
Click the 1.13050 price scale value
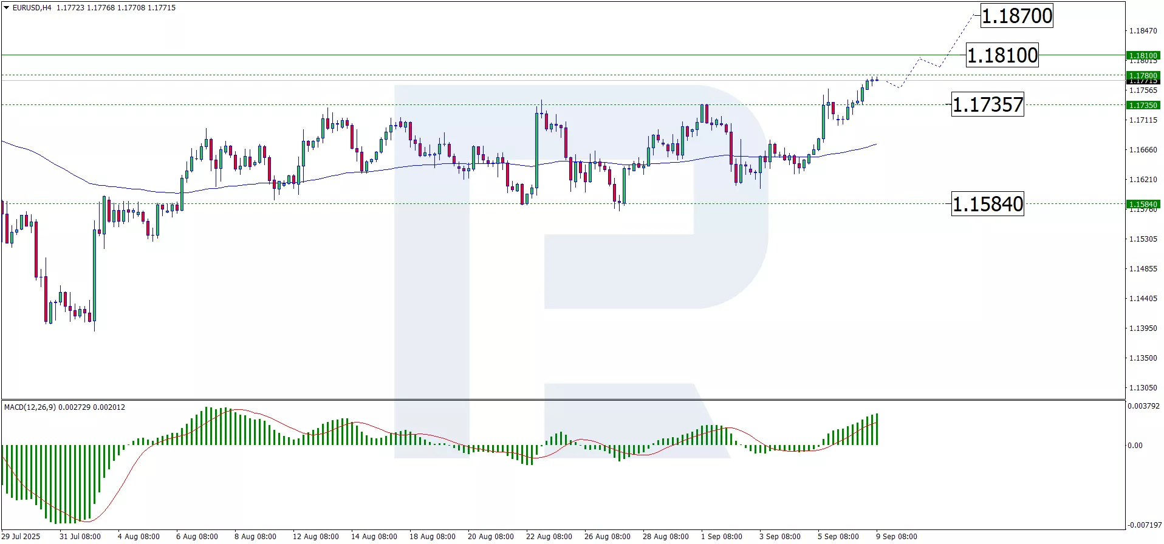pyautogui.click(x=1143, y=387)
